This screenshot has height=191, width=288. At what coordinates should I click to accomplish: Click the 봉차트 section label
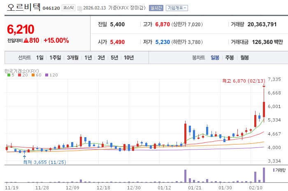198,58
